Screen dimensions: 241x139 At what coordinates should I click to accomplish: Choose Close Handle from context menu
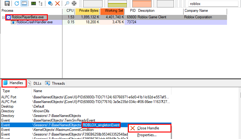(150, 128)
